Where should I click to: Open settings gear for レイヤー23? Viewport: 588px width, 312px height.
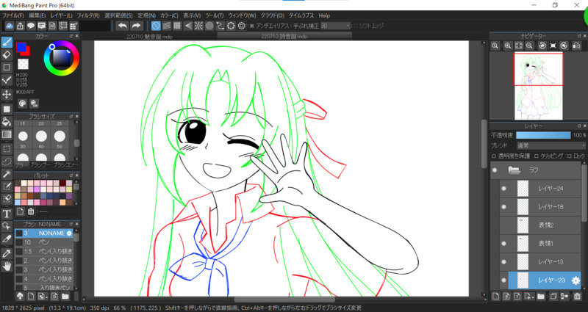tap(576, 280)
